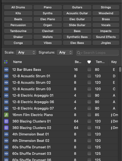Click pattern loop icon for 360 Blazing Clusters 01
This screenshot has height=161, width=122.
(6, 121)
